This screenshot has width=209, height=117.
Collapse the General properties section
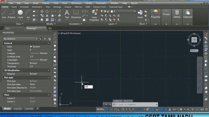point(48,43)
